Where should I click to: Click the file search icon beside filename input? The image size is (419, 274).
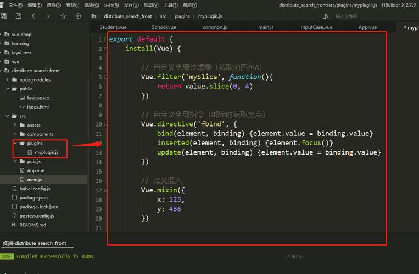pyautogui.click(x=325, y=16)
